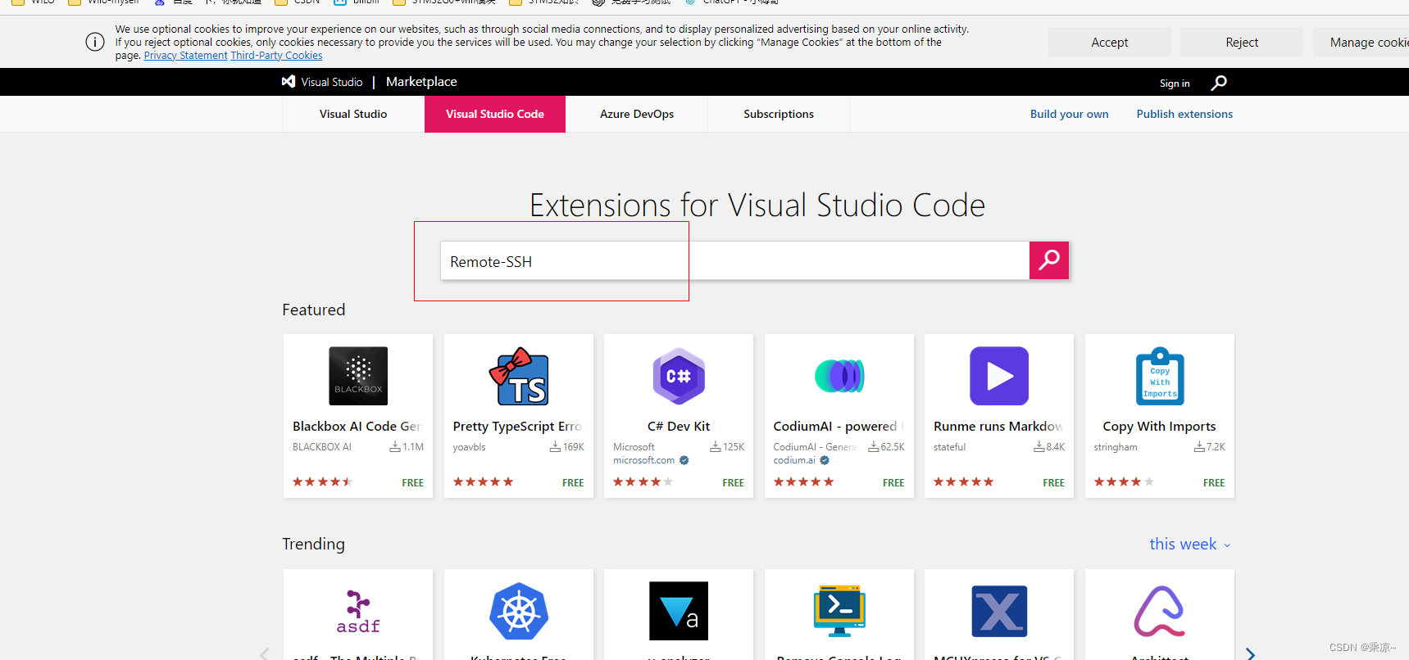Viewport: 1409px width, 660px height.
Task: Click Runme runs Markdown title
Action: tap(998, 427)
